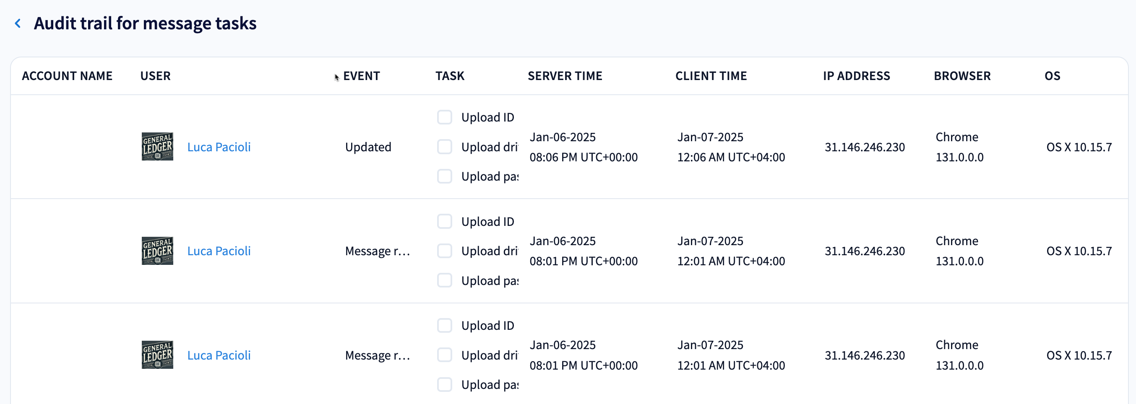Open Luca Pacioli link in third row
Screen dimensions: 1136x404
click(x=219, y=355)
